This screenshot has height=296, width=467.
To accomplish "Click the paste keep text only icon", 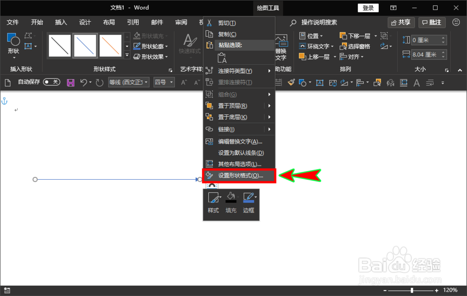I will click(x=222, y=58).
